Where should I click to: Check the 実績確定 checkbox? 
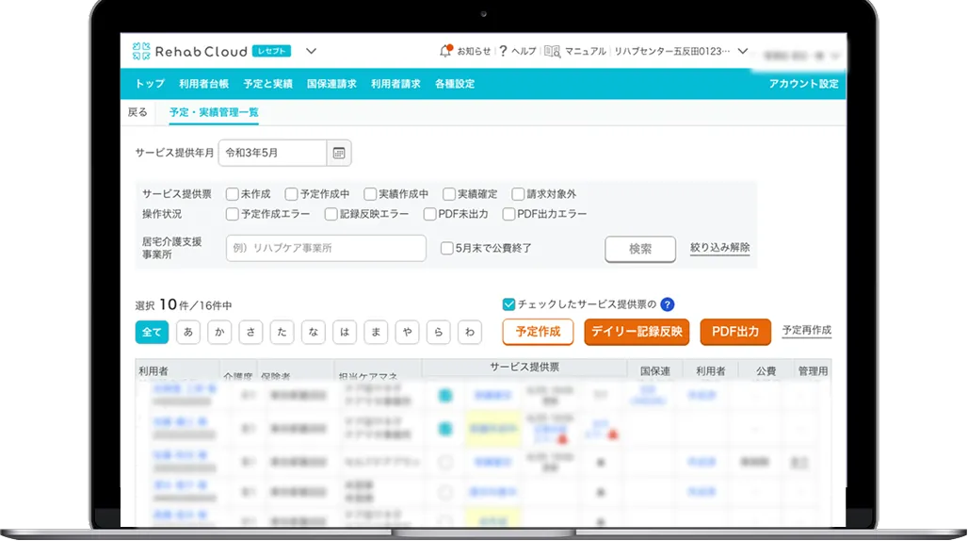click(449, 194)
